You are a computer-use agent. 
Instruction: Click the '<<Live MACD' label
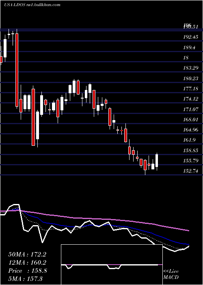click(171, 274)
